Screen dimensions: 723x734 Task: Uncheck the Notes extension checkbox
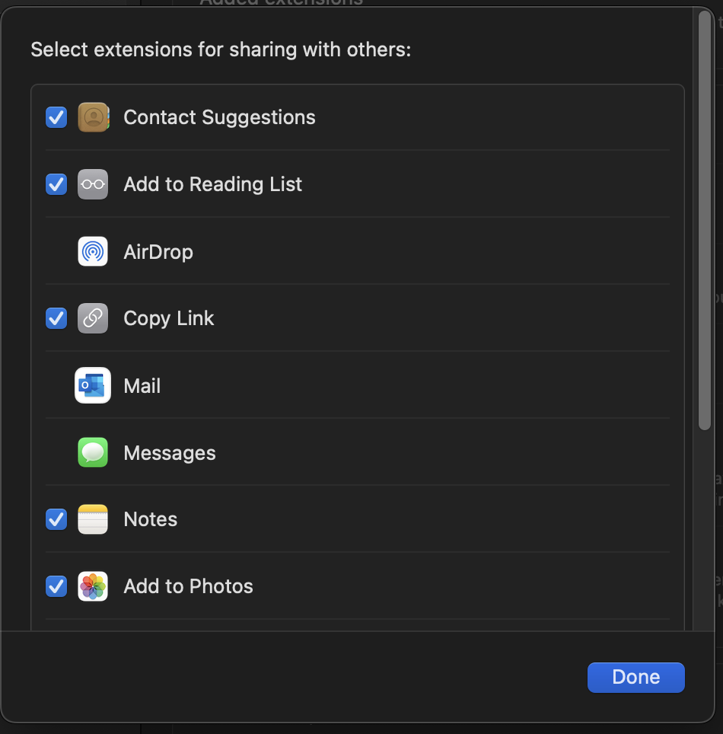pyautogui.click(x=56, y=519)
